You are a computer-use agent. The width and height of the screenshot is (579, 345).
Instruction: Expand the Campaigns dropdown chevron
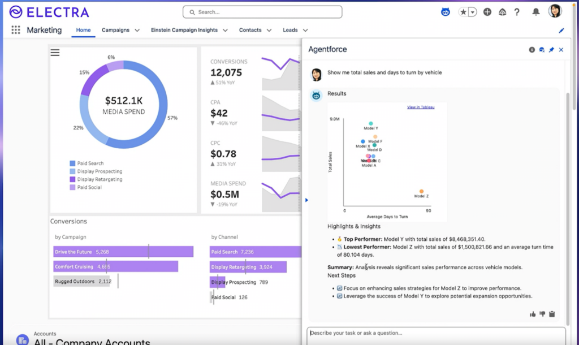(137, 31)
